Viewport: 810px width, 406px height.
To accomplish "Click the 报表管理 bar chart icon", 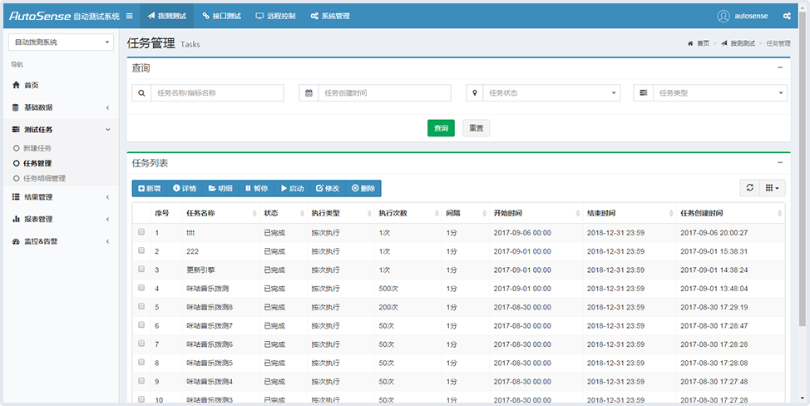I will coord(16,219).
